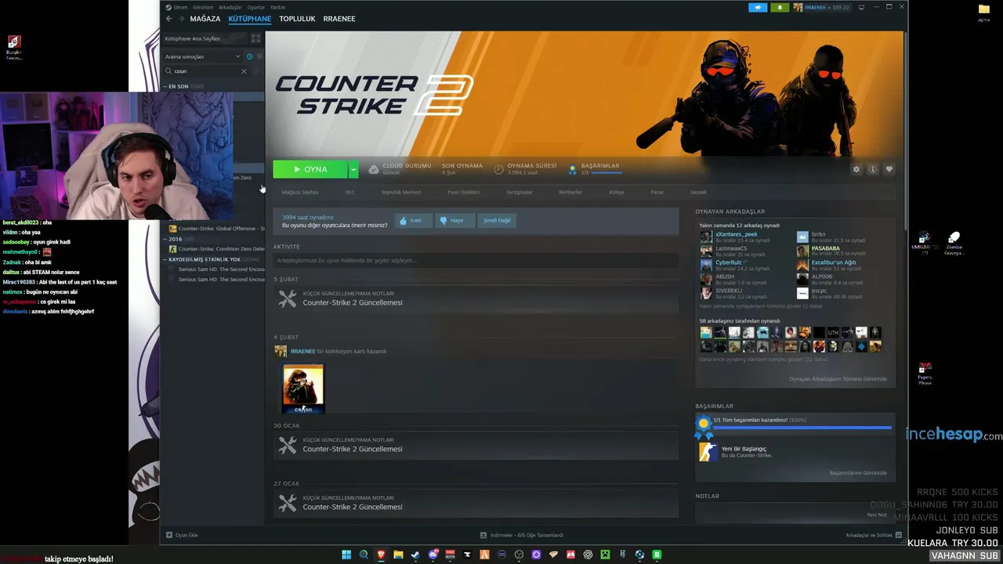Open the Steam announcements megaphone button
The image size is (1003, 564).
click(758, 7)
